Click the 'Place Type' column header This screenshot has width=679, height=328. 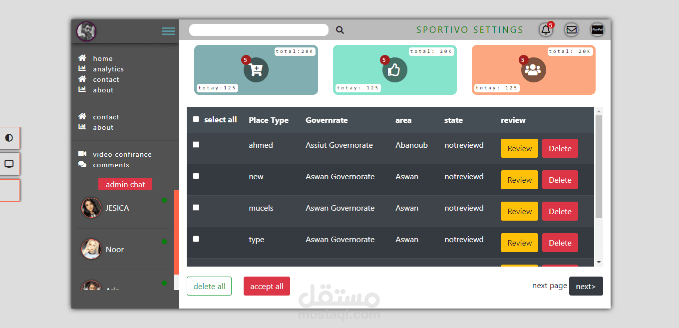pyautogui.click(x=269, y=120)
